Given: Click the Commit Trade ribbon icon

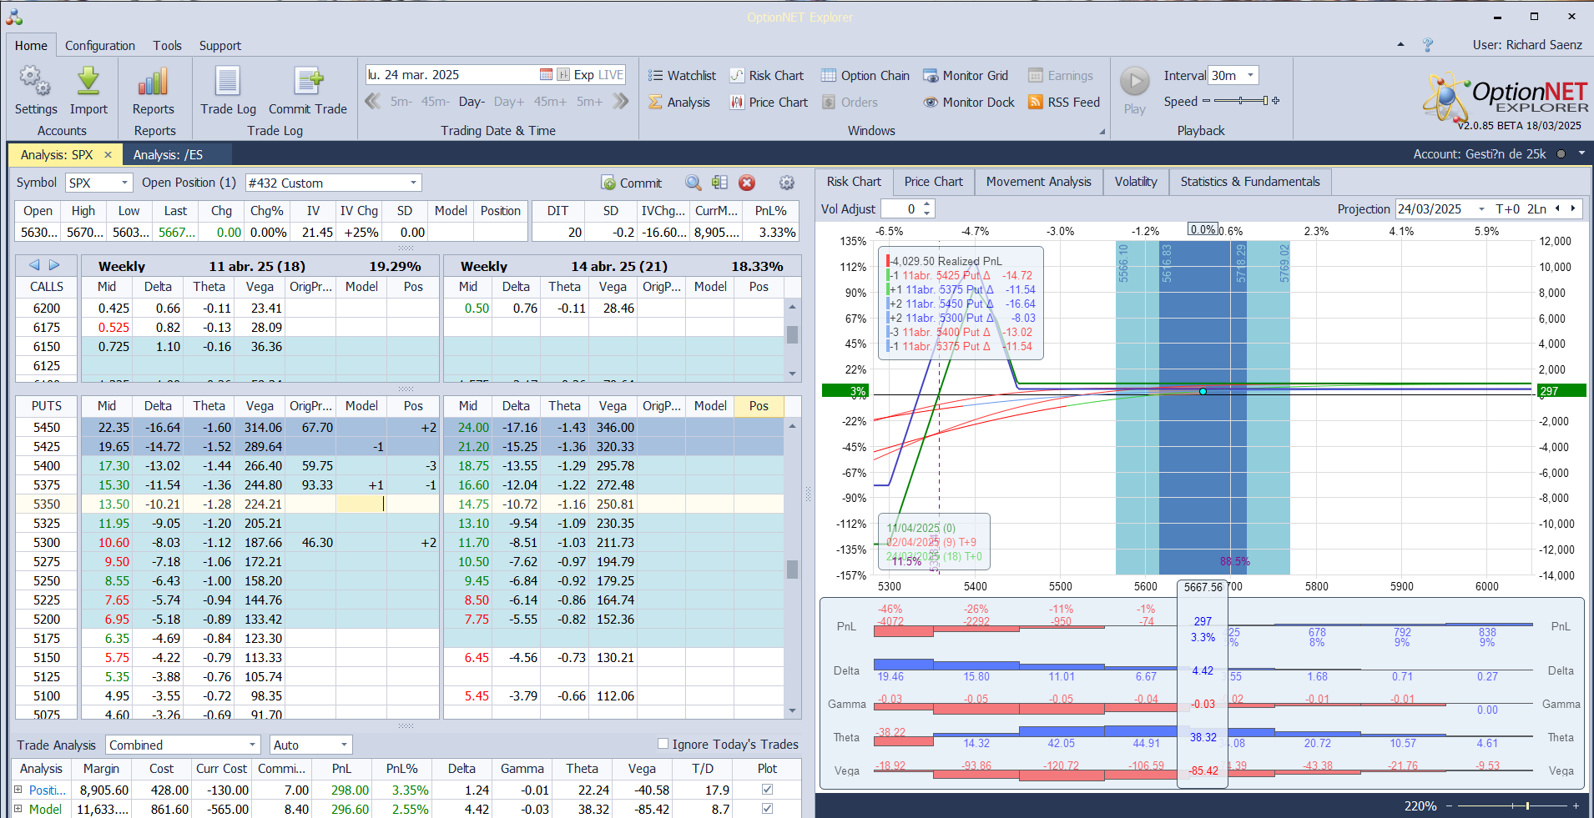Looking at the screenshot, I should pos(308,81).
